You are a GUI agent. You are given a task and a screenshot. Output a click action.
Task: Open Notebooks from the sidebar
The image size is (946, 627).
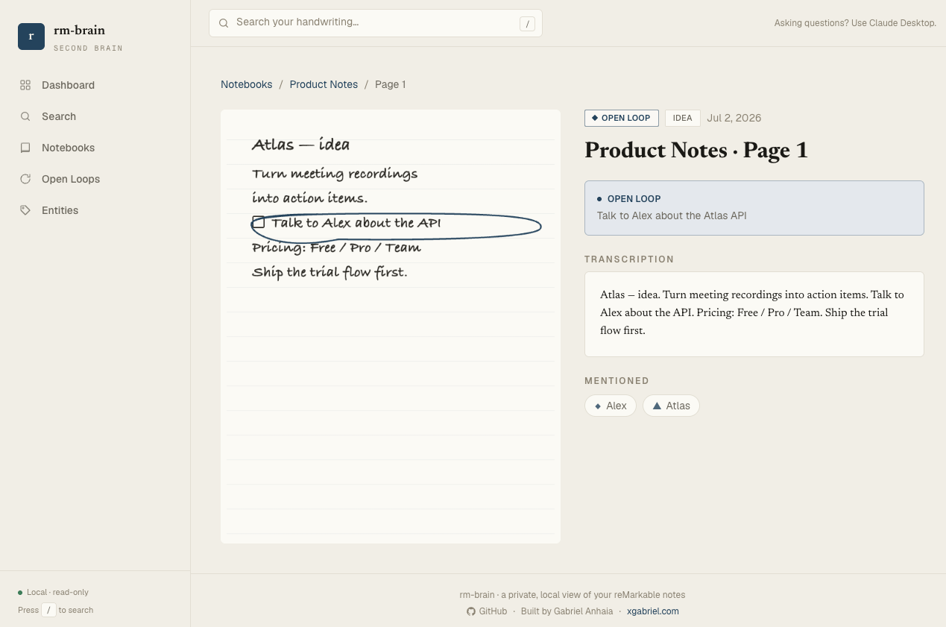[95, 148]
